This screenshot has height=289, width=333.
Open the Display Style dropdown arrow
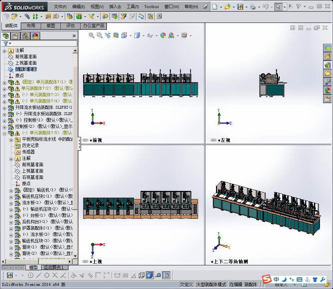click(x=144, y=35)
